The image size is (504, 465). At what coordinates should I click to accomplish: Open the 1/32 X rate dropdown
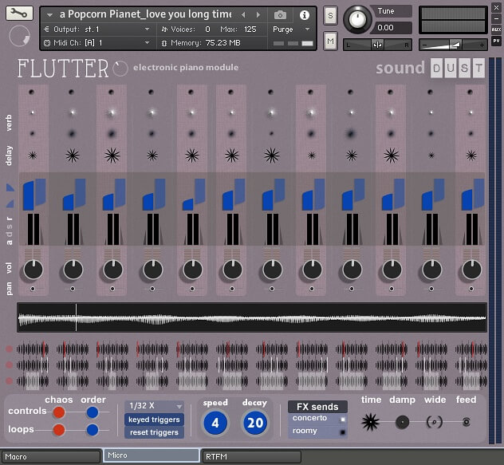pos(154,406)
